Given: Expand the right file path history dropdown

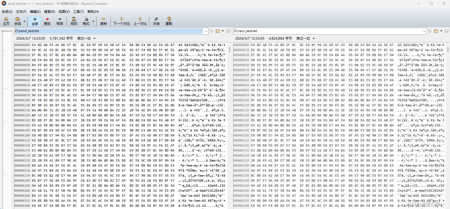Looking at the screenshot, I should [x=424, y=31].
